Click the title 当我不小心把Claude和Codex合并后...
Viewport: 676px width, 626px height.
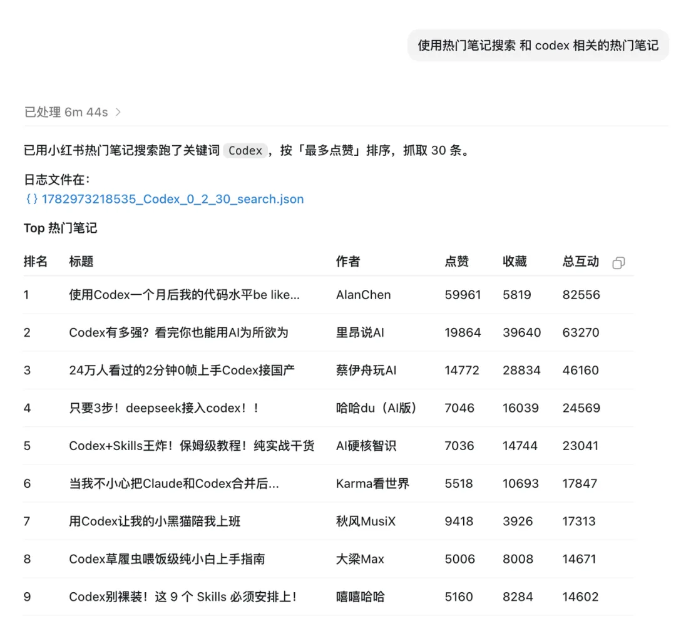(x=174, y=483)
